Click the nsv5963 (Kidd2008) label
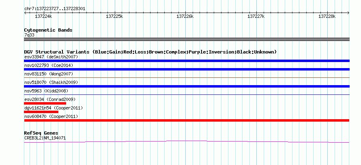The image size is (361, 165). click(46, 91)
